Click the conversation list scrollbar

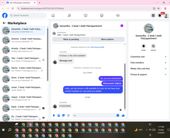point(48,55)
